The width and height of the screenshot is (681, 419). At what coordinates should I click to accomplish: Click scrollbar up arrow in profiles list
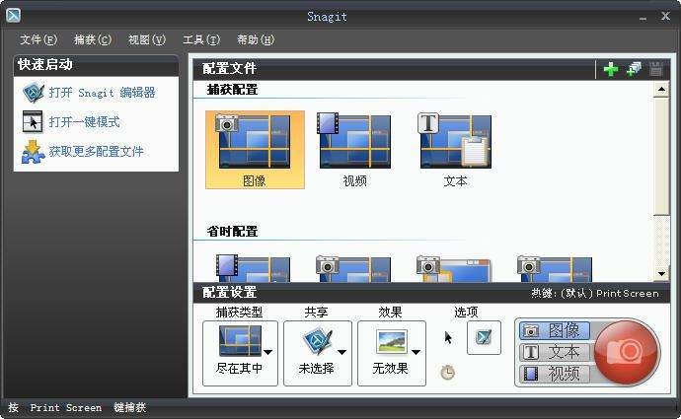661,90
